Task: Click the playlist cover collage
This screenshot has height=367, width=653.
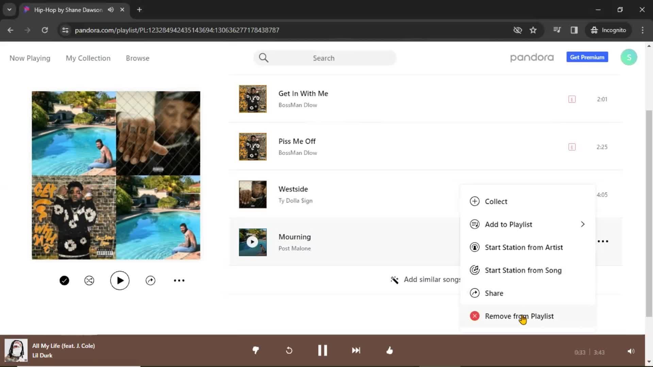Action: click(x=116, y=175)
